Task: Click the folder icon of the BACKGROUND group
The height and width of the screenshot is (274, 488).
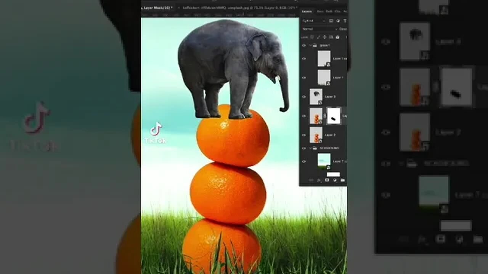Action: point(315,148)
